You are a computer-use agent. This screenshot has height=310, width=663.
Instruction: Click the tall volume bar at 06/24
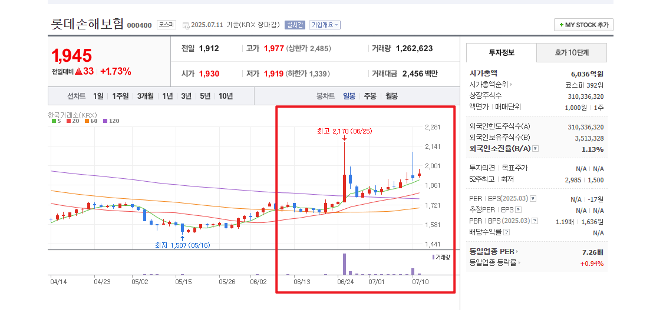[x=344, y=264]
